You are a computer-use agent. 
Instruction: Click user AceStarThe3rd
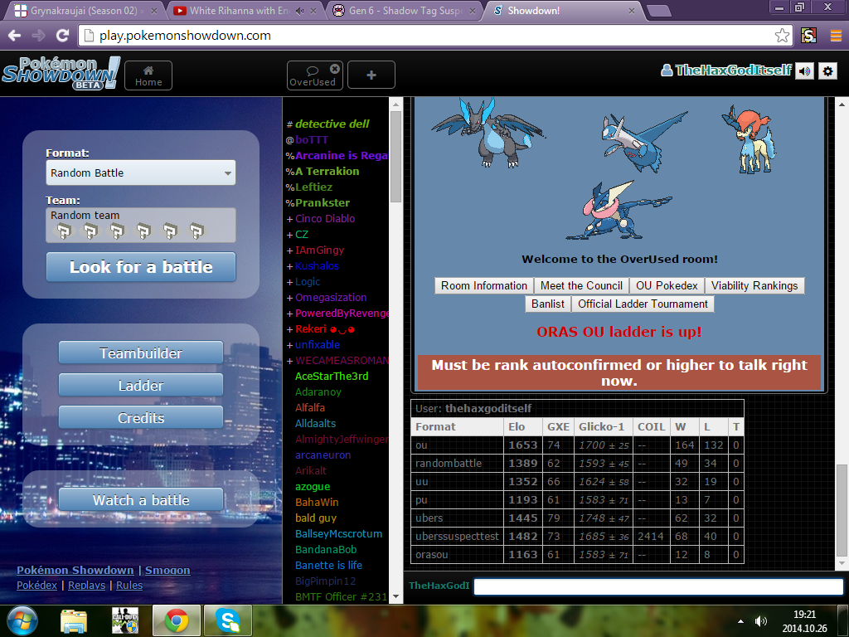coord(332,376)
